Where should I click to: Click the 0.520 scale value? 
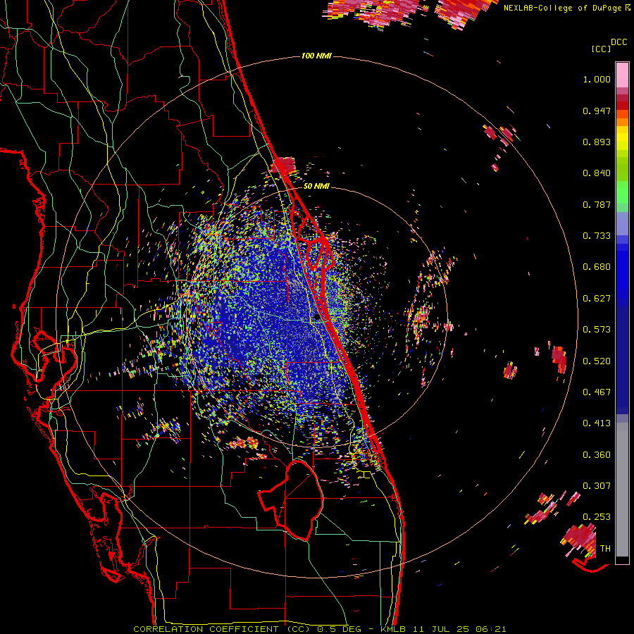coord(597,361)
